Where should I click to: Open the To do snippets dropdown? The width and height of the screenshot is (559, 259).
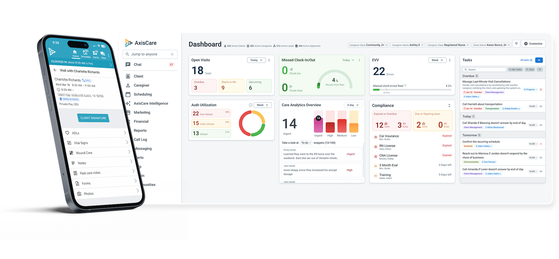point(306,143)
